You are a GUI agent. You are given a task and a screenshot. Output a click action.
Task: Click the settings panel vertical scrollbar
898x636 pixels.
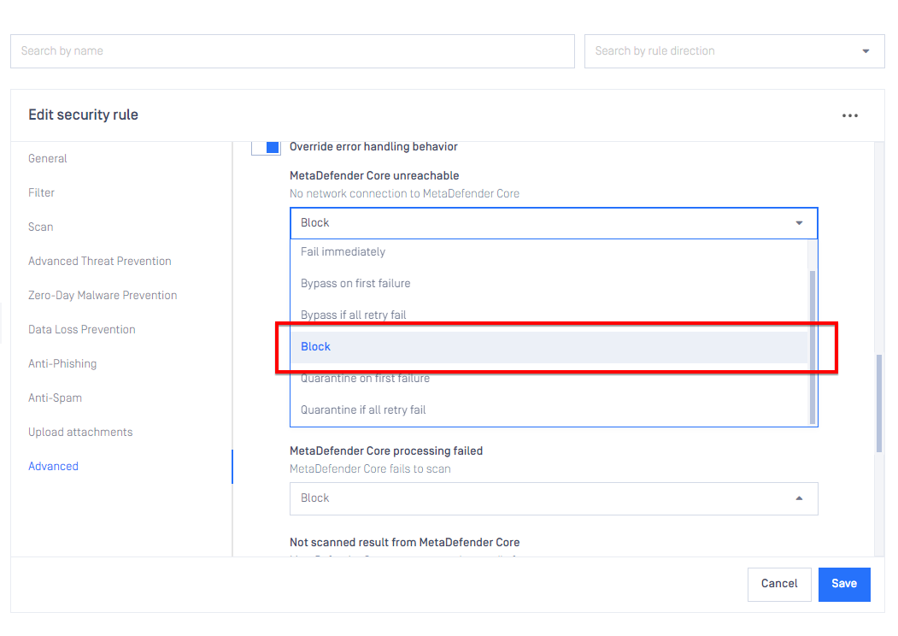click(879, 404)
